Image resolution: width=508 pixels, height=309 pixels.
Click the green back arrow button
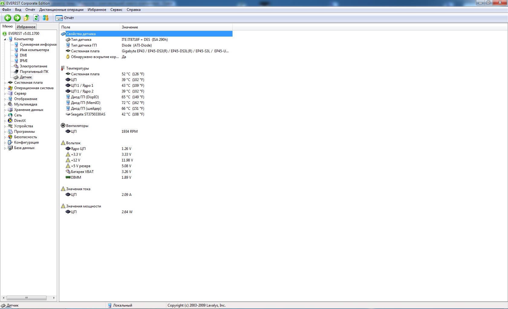[8, 18]
